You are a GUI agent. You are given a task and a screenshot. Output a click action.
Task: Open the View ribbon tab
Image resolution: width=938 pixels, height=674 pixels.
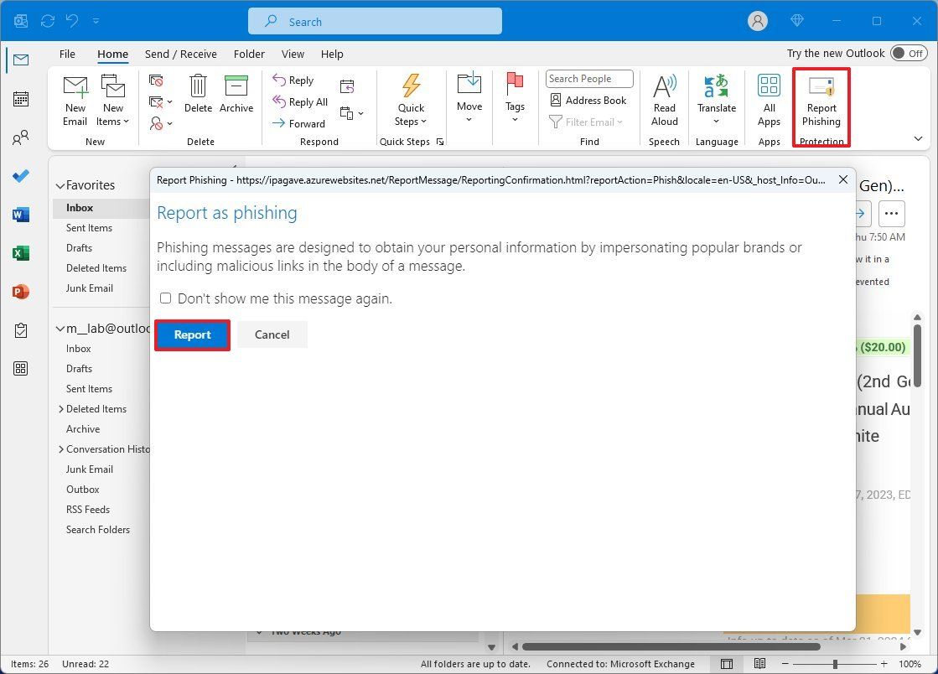tap(293, 53)
